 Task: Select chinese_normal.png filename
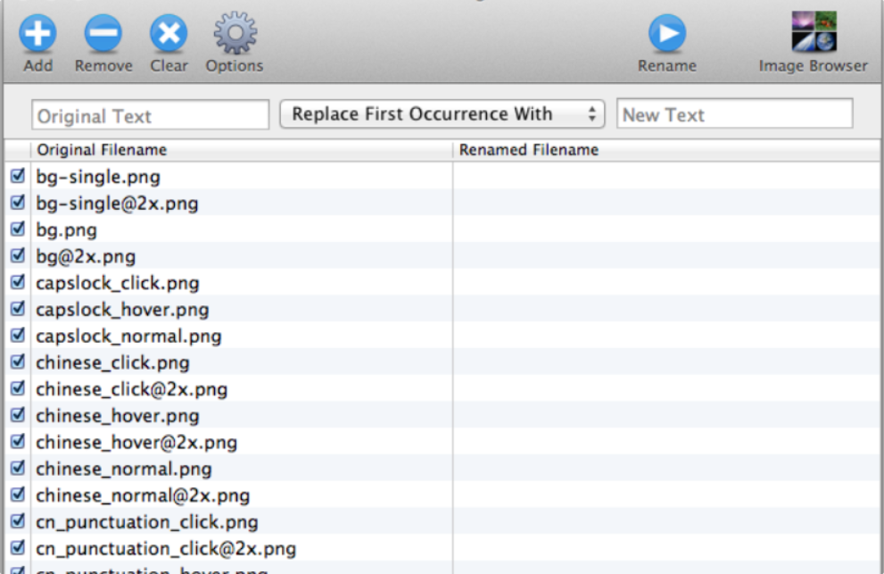124,469
